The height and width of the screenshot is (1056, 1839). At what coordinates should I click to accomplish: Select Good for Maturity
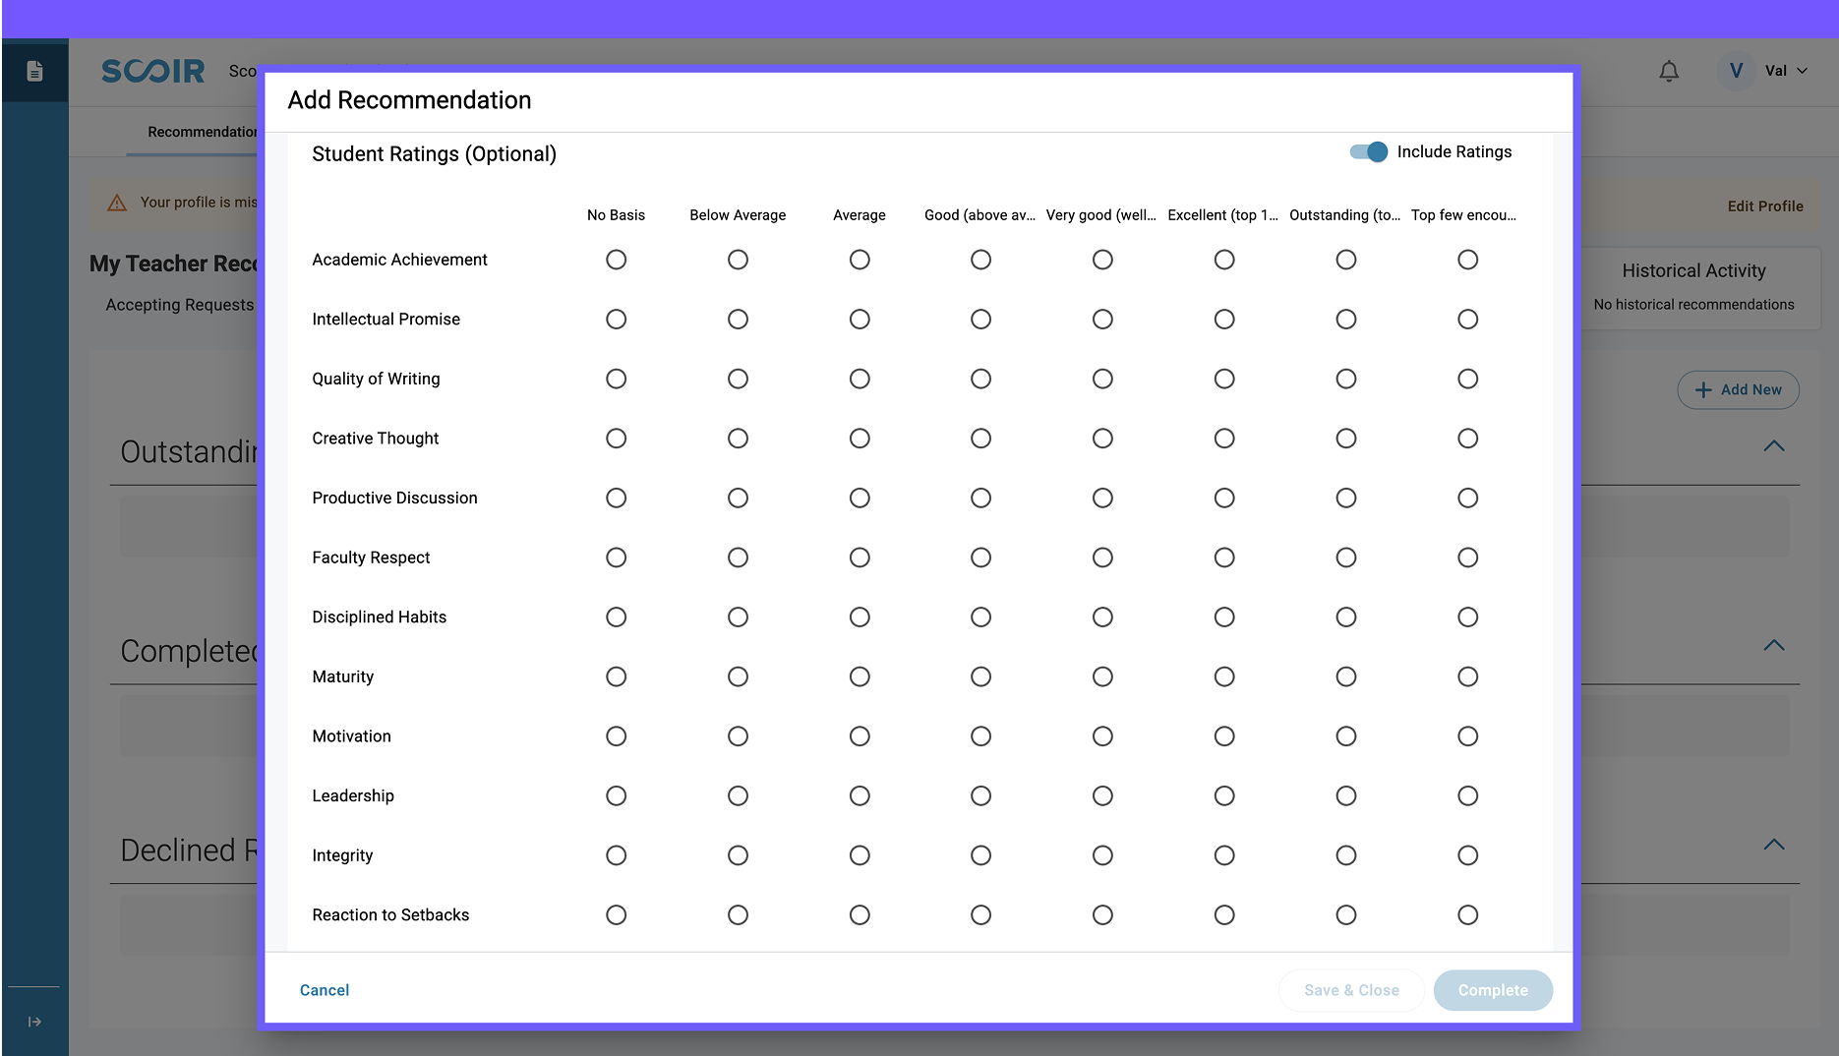pos(980,676)
